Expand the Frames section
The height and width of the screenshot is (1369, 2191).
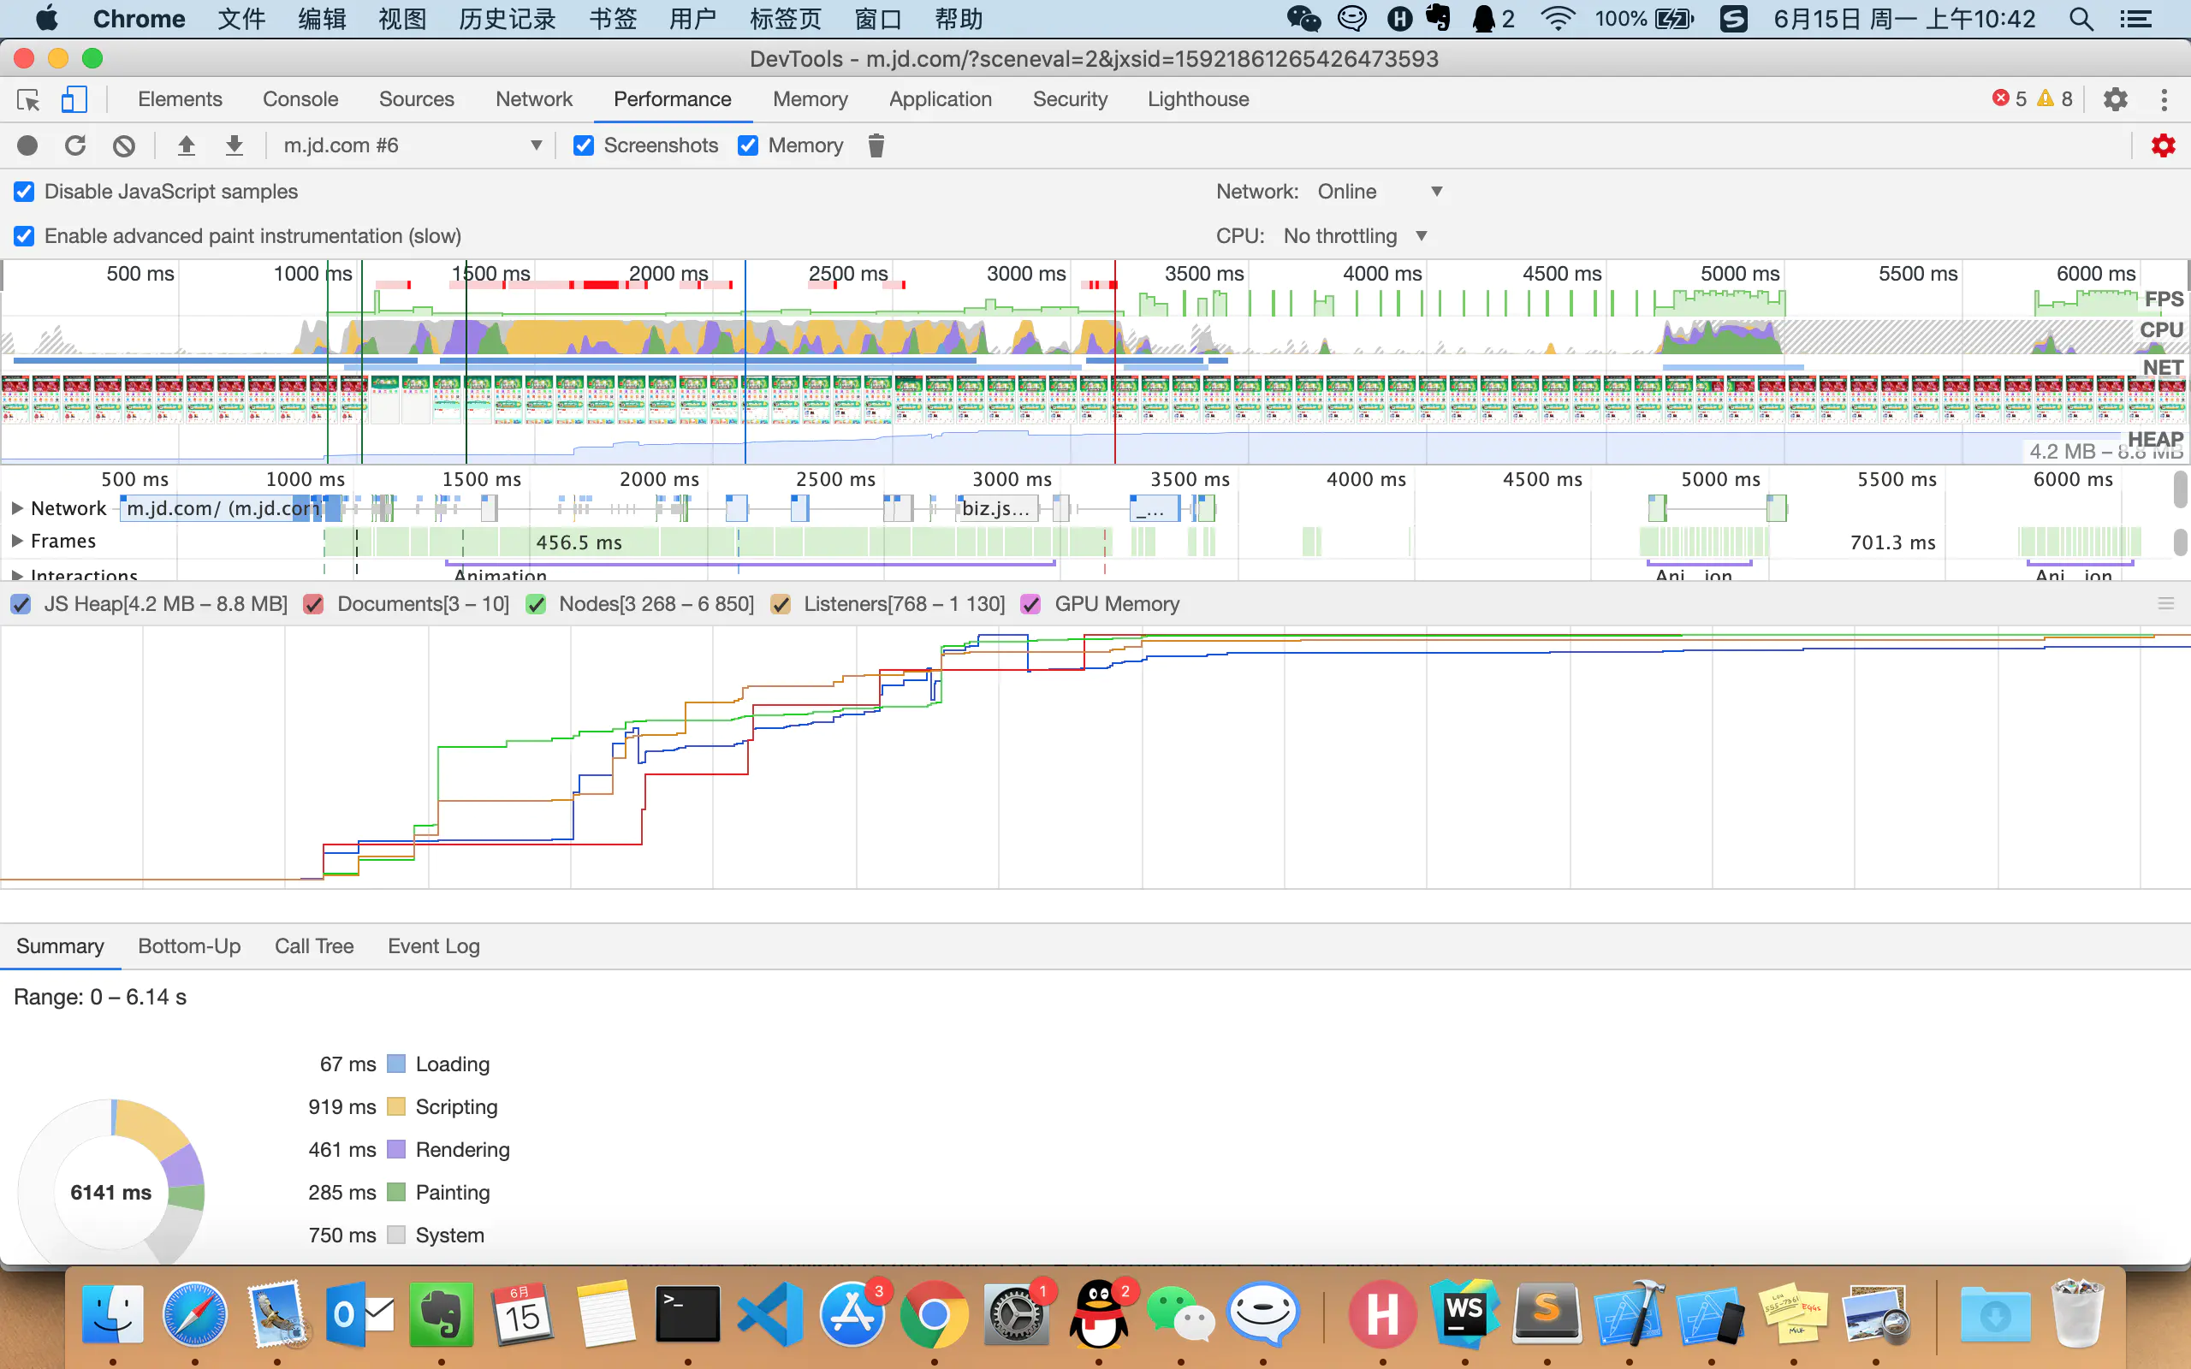coord(15,539)
